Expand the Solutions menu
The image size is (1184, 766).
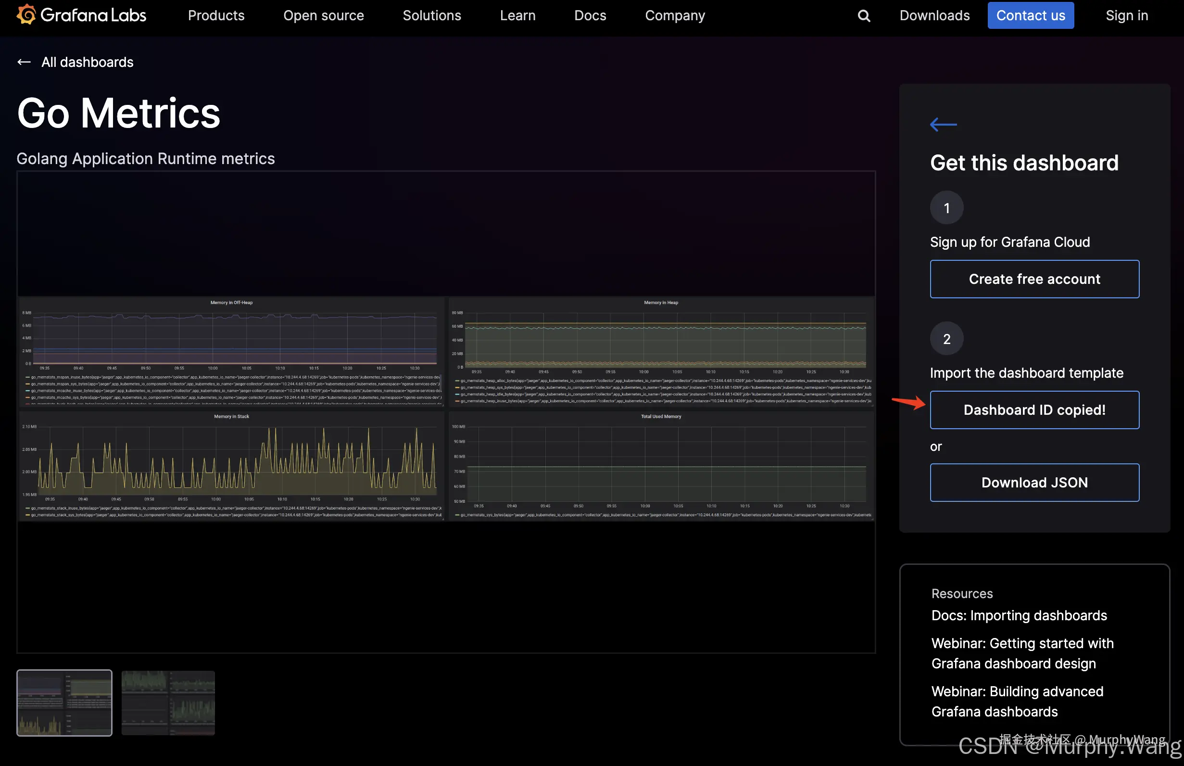pos(431,15)
